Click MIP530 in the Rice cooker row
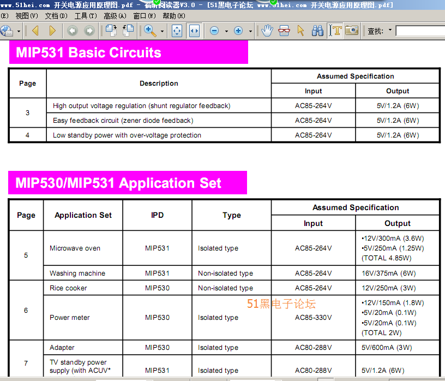The image size is (445, 381). point(157,288)
